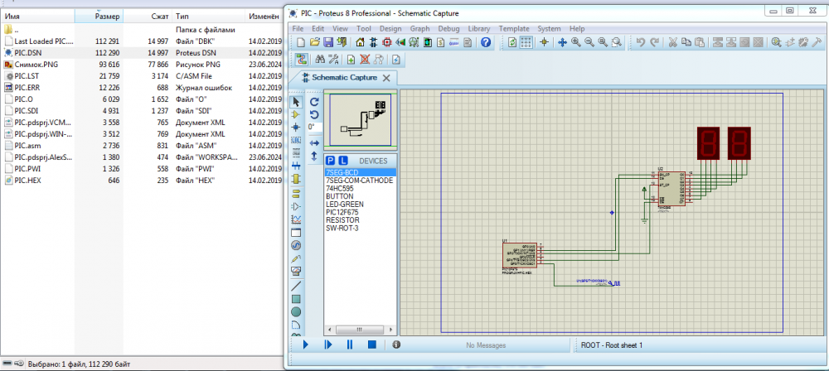This screenshot has height=371, width=829.
Task: Open the Design menu
Action: point(390,28)
